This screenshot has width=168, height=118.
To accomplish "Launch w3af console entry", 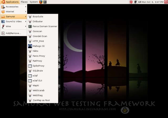I will click(x=43, y=76).
